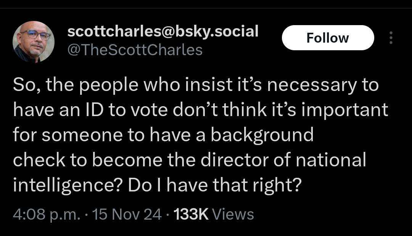
Task: Open the 133K Views count
Action: (213, 214)
